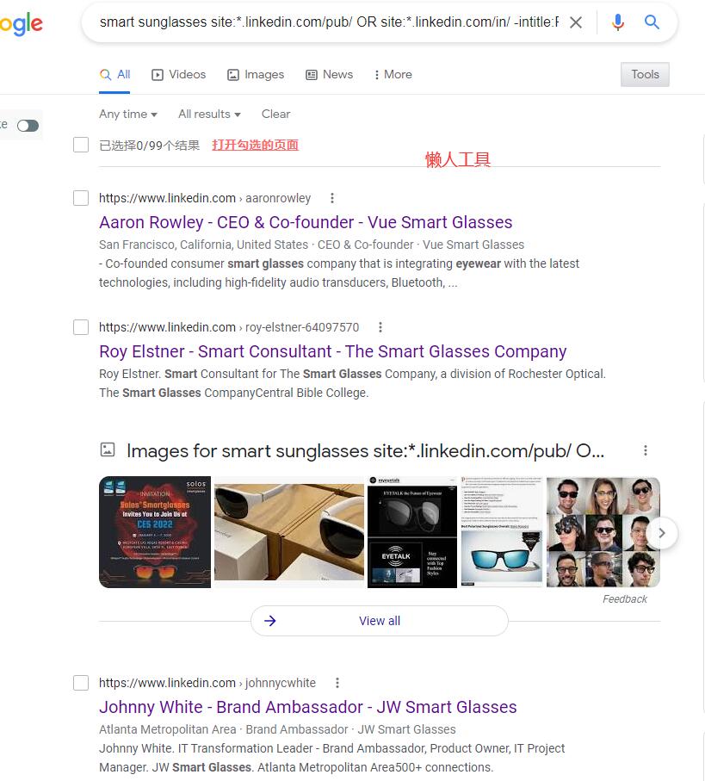
Task: Switch to the Videos tab
Action: pos(179,74)
